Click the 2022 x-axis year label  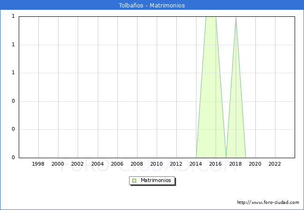275,164
